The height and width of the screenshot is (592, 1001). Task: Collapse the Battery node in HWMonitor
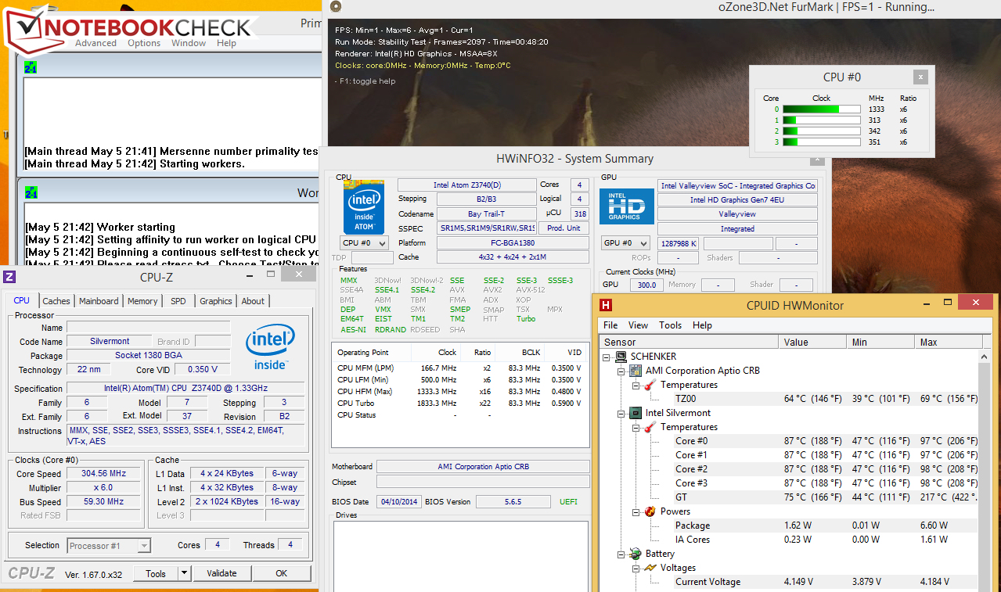621,554
